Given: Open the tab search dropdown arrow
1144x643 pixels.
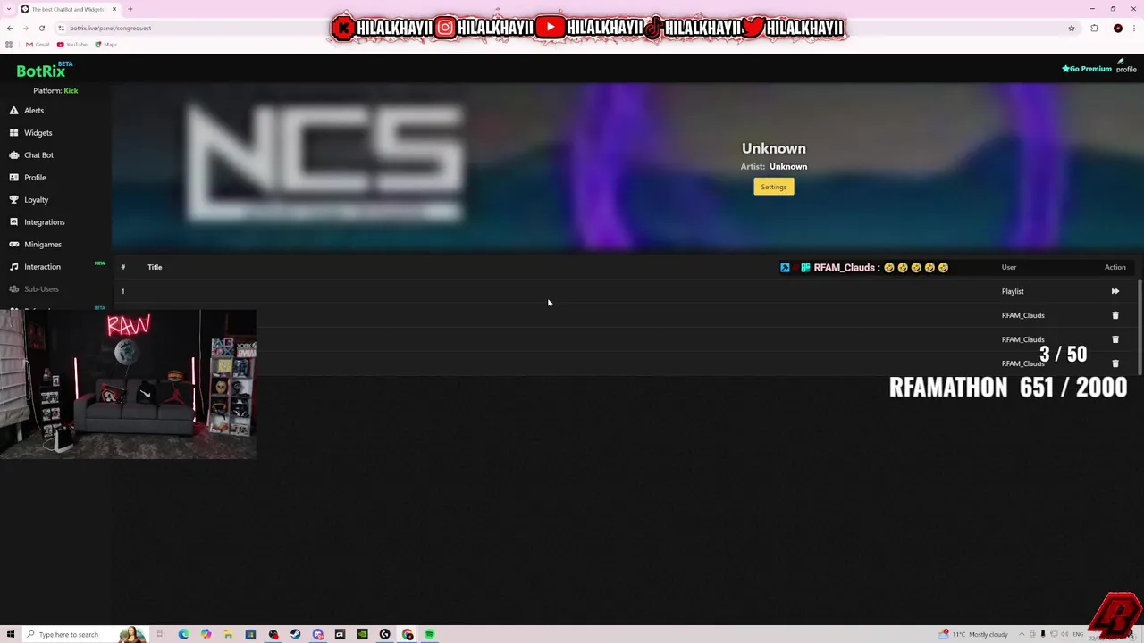Looking at the screenshot, I should pos(7,9).
